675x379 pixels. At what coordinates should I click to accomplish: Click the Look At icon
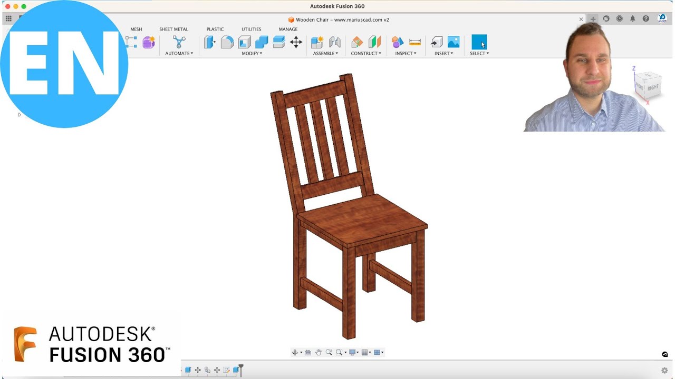(308, 353)
